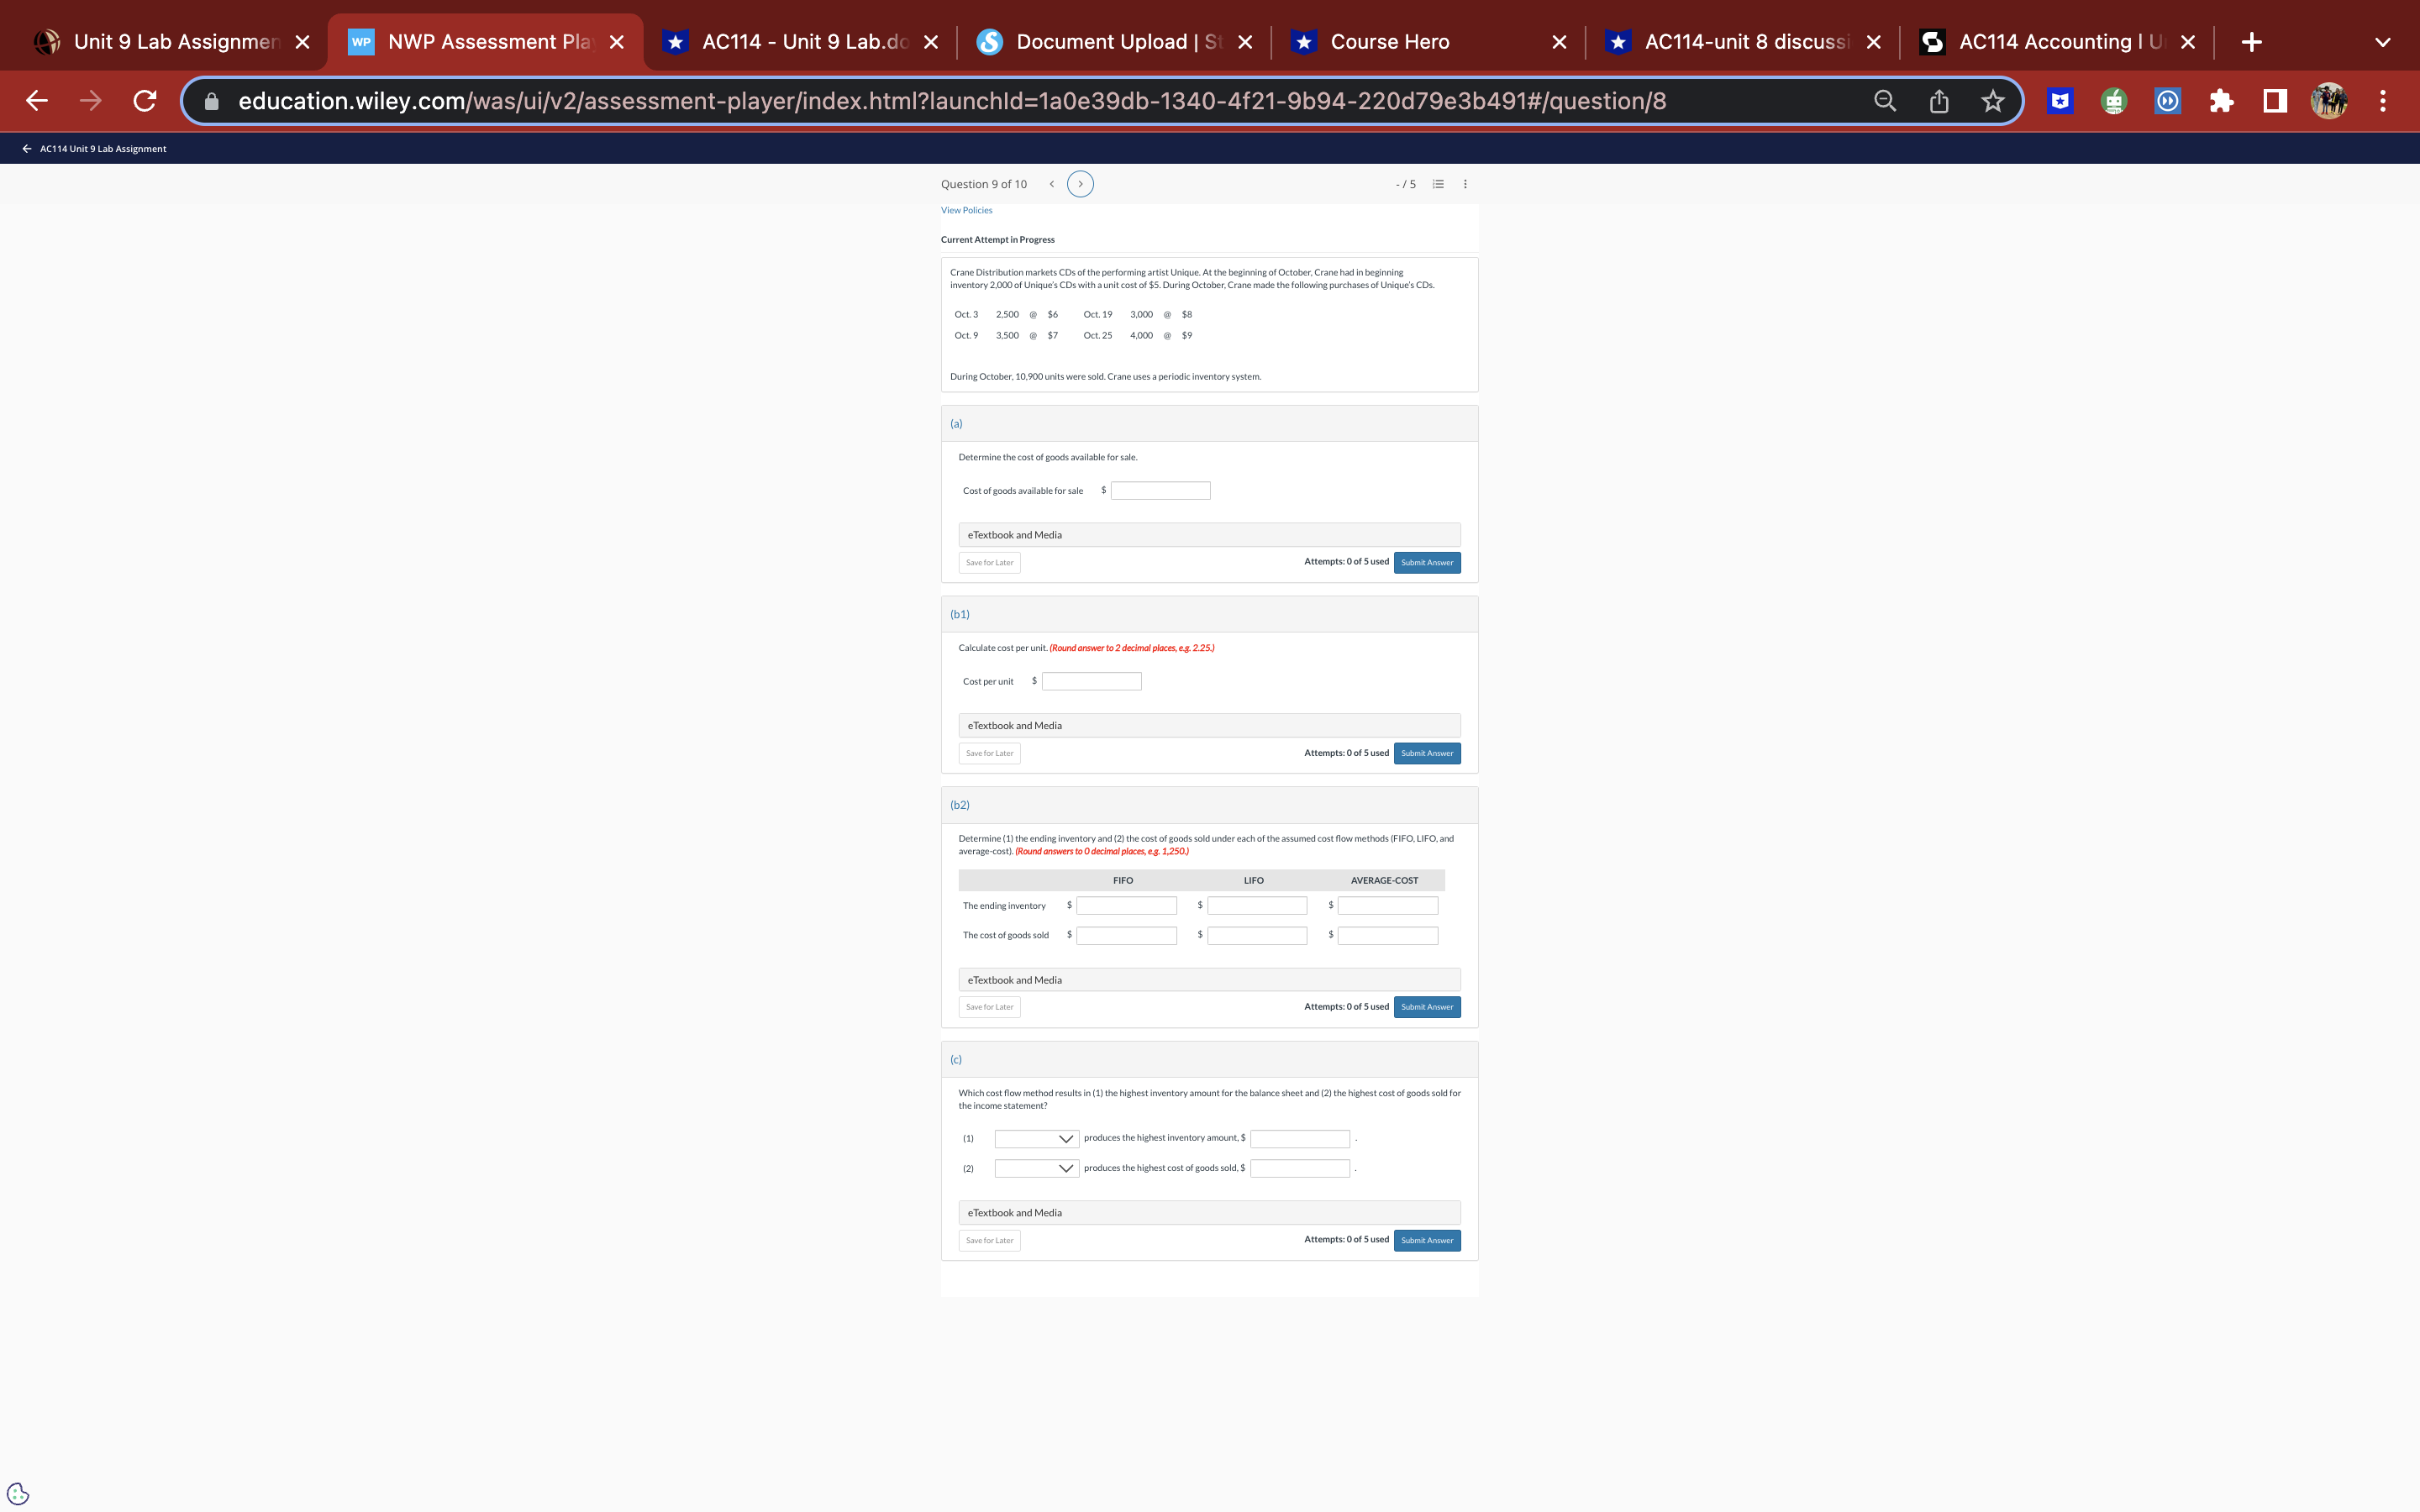Click Submit Answer for part (a)
The image size is (2420, 1512).
point(1426,562)
